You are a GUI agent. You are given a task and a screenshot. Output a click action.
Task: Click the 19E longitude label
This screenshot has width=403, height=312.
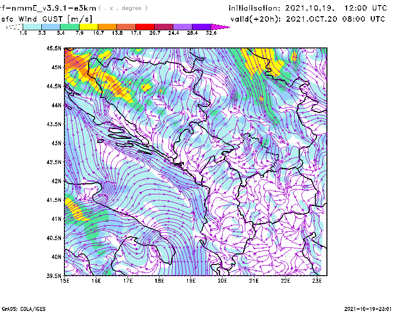tap(191, 281)
